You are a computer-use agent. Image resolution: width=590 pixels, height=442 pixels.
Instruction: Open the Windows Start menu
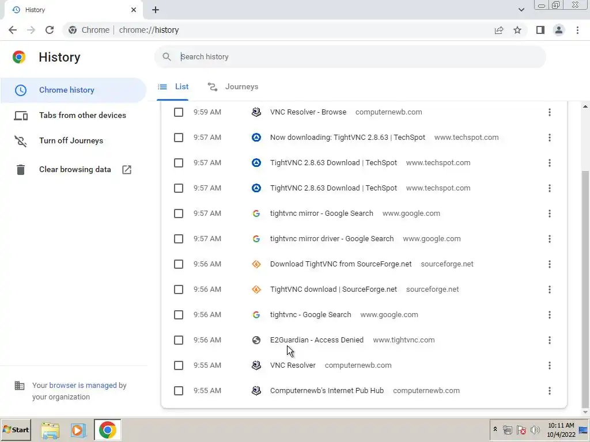tap(16, 430)
